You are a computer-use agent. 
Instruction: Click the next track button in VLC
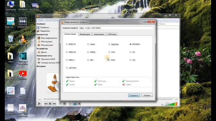[54, 104]
